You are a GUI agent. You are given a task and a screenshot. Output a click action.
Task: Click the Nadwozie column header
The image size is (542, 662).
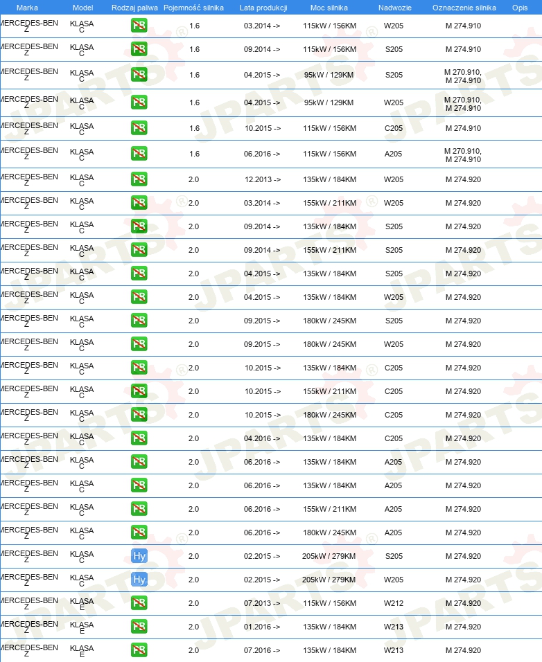[x=394, y=8]
